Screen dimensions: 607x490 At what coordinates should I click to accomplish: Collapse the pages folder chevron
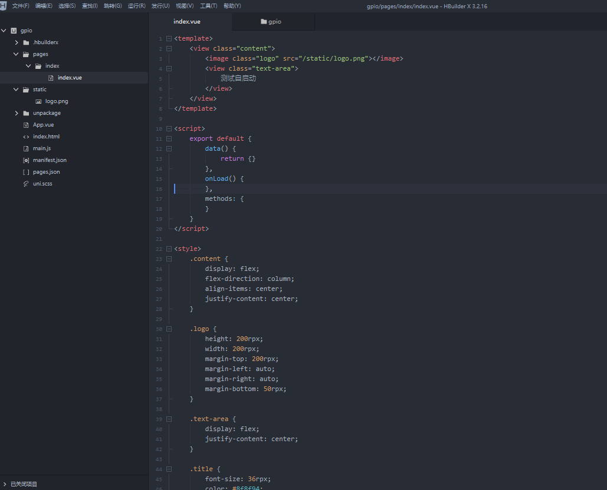[17, 54]
